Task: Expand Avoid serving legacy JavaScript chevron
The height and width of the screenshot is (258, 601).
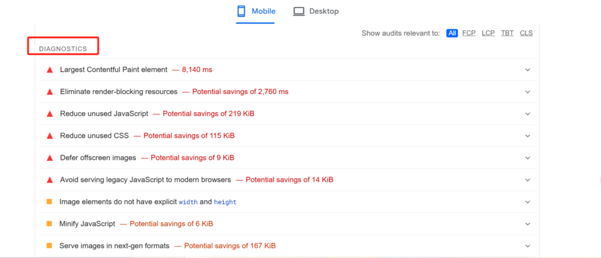Action: click(x=528, y=180)
